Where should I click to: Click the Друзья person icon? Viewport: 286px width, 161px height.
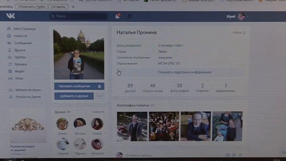click(x=9, y=50)
